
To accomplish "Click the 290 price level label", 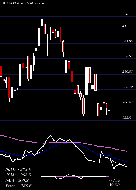I will 125,14.
